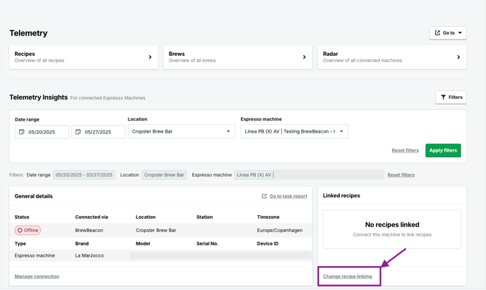Click the Europe/Copenhagen timezone value
The height and width of the screenshot is (290, 486).
click(x=280, y=230)
